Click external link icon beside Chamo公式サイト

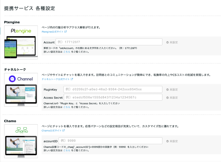pos(64,131)
